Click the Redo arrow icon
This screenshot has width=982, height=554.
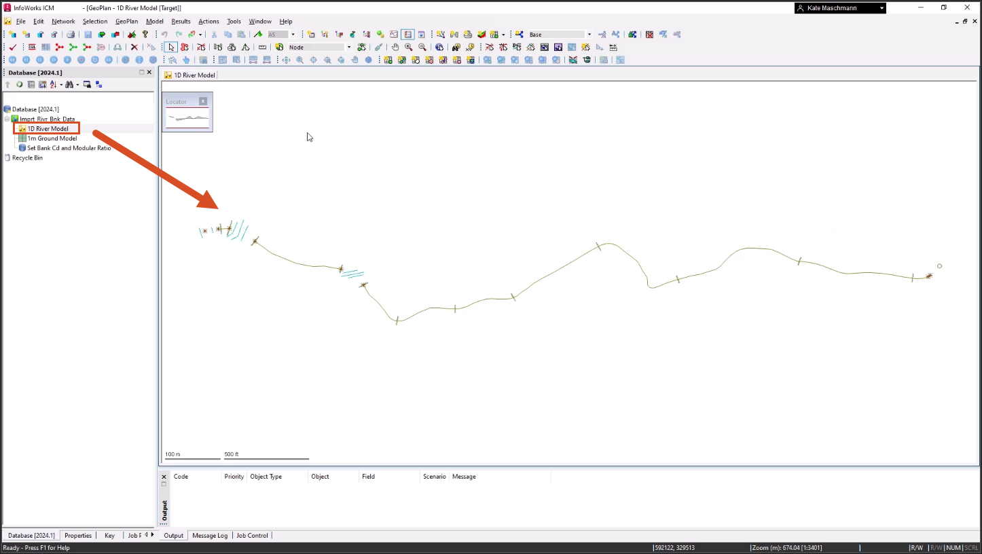(x=179, y=35)
